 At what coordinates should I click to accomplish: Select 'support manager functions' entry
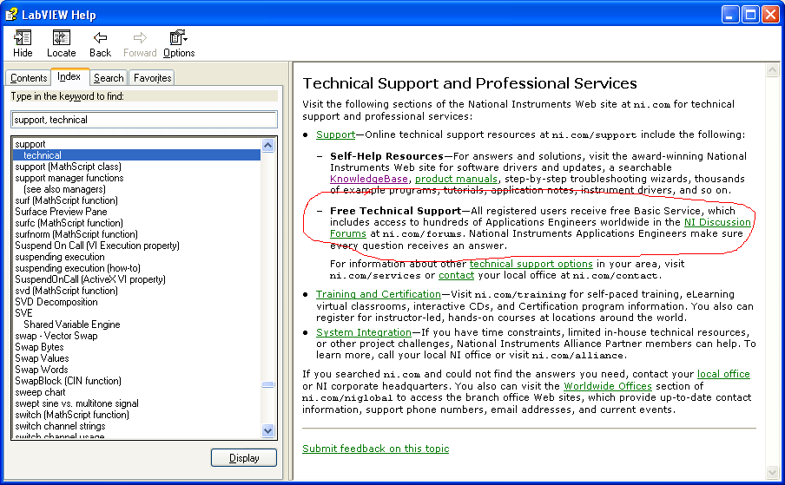coord(69,178)
